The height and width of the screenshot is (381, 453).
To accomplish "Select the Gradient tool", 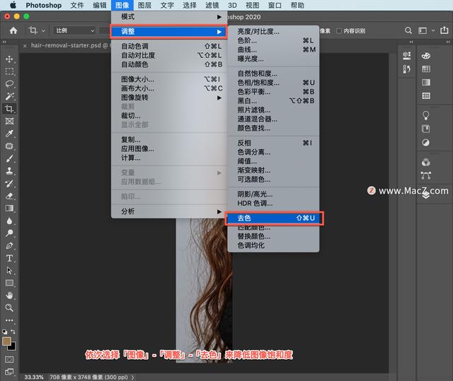I will click(9, 209).
